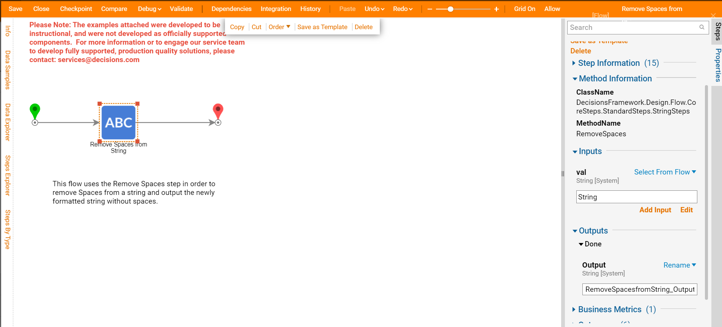Viewport: 722px width, 327px height.
Task: Click Checkpoint in the toolbar
Action: [76, 9]
